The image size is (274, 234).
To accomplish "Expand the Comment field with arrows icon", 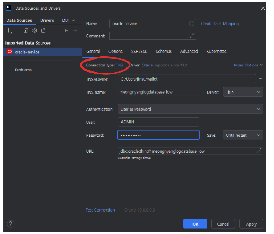I will (x=192, y=36).
